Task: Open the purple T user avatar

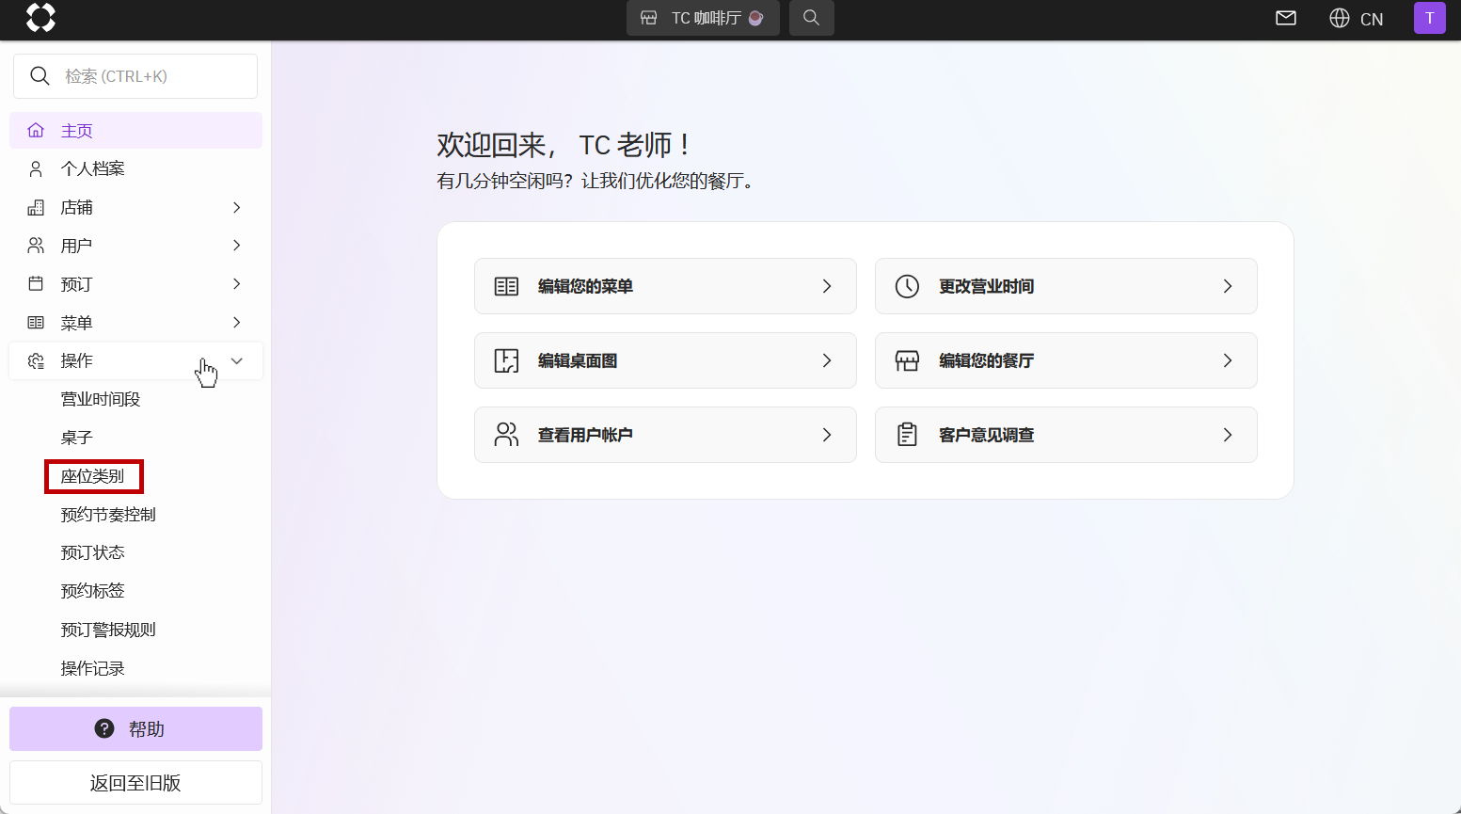Action: click(1429, 18)
